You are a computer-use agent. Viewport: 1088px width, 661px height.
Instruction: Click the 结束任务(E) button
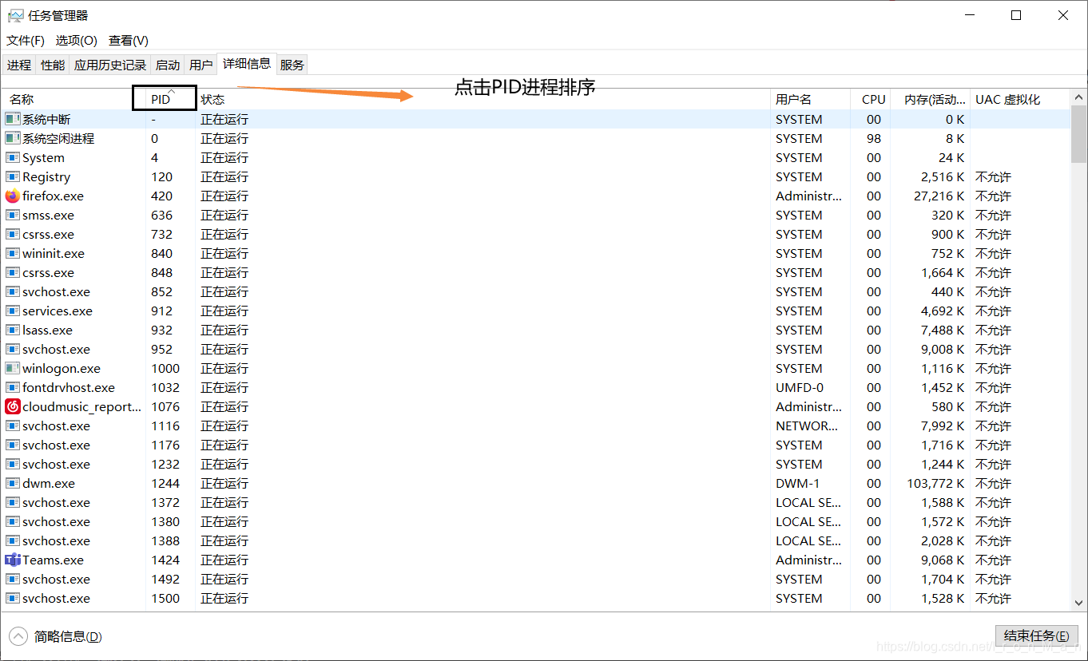pyautogui.click(x=1036, y=636)
